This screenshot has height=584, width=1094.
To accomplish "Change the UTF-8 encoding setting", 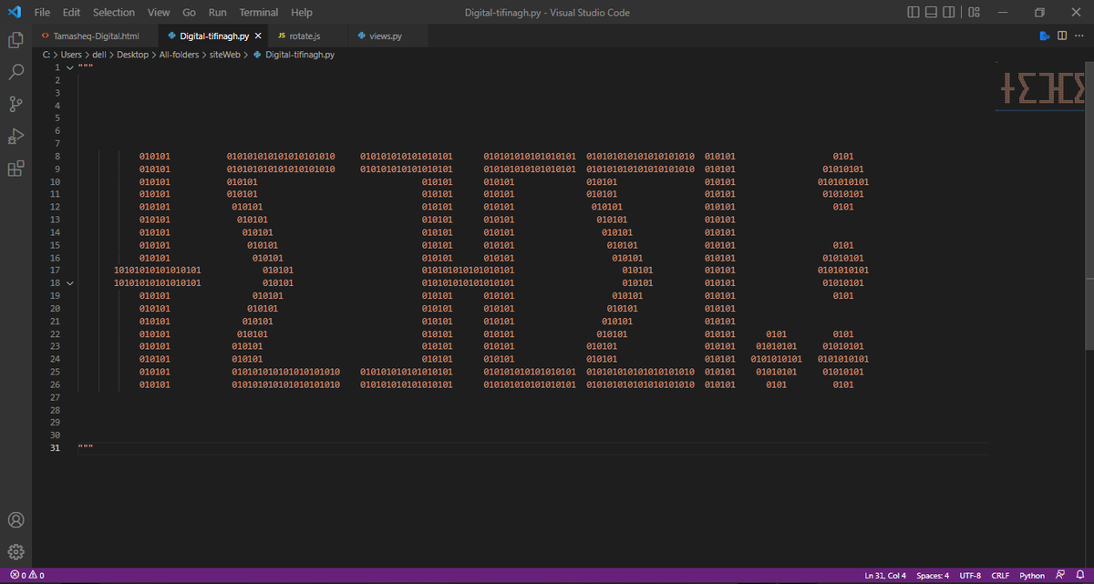I will 970,576.
